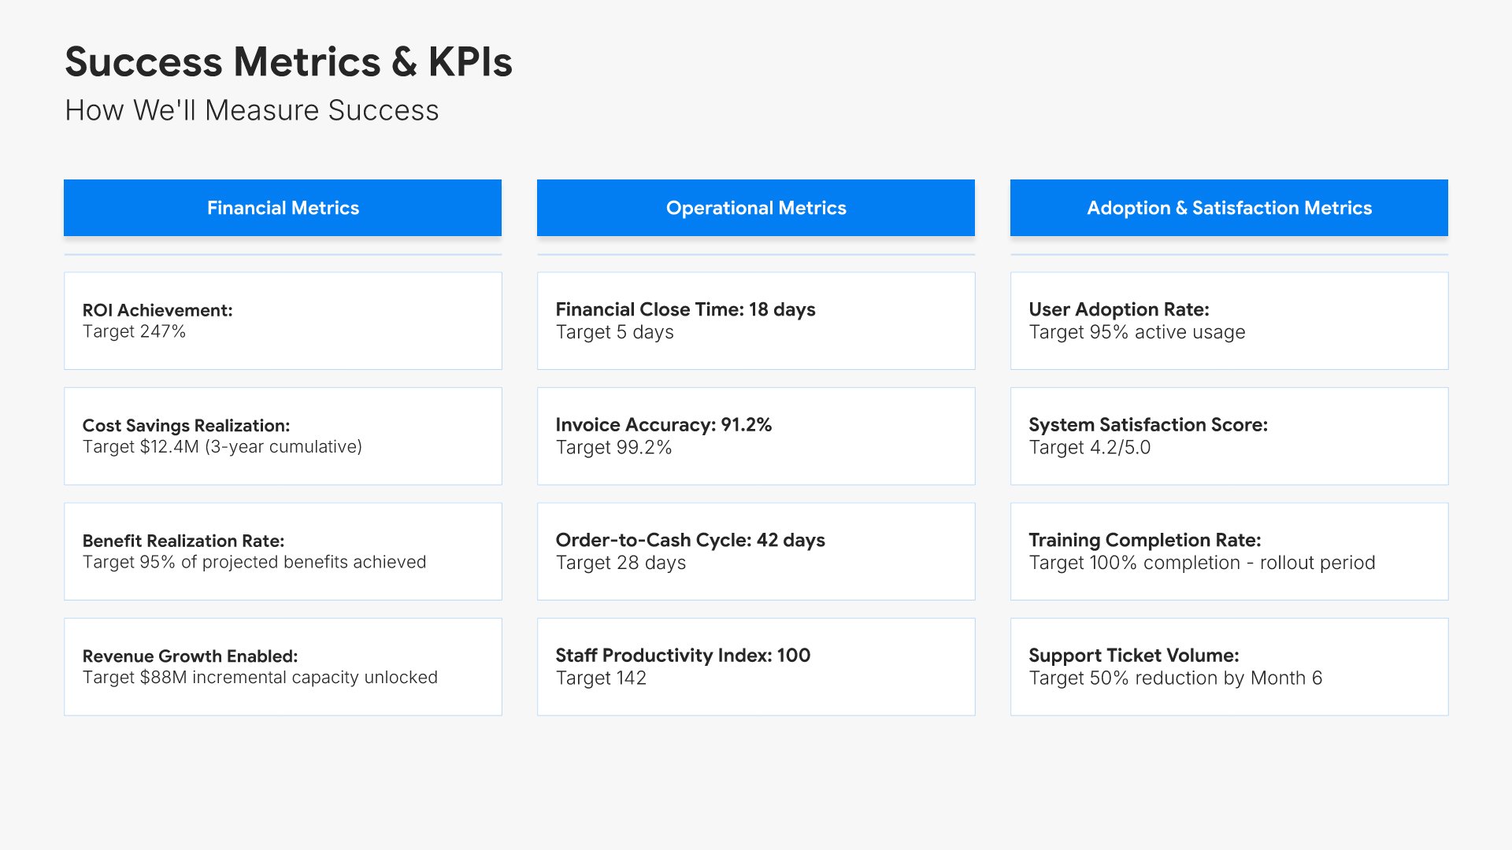Viewport: 1512px width, 850px height.
Task: Select Target 50% reduction by Month 6
Action: [x=1175, y=678]
